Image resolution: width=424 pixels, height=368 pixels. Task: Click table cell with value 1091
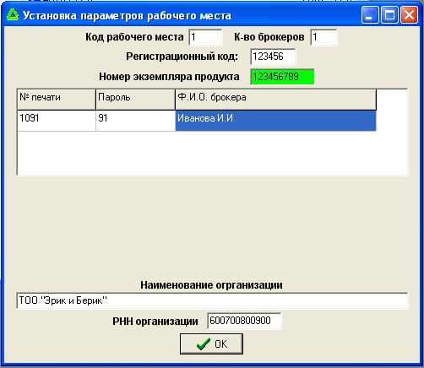point(57,121)
